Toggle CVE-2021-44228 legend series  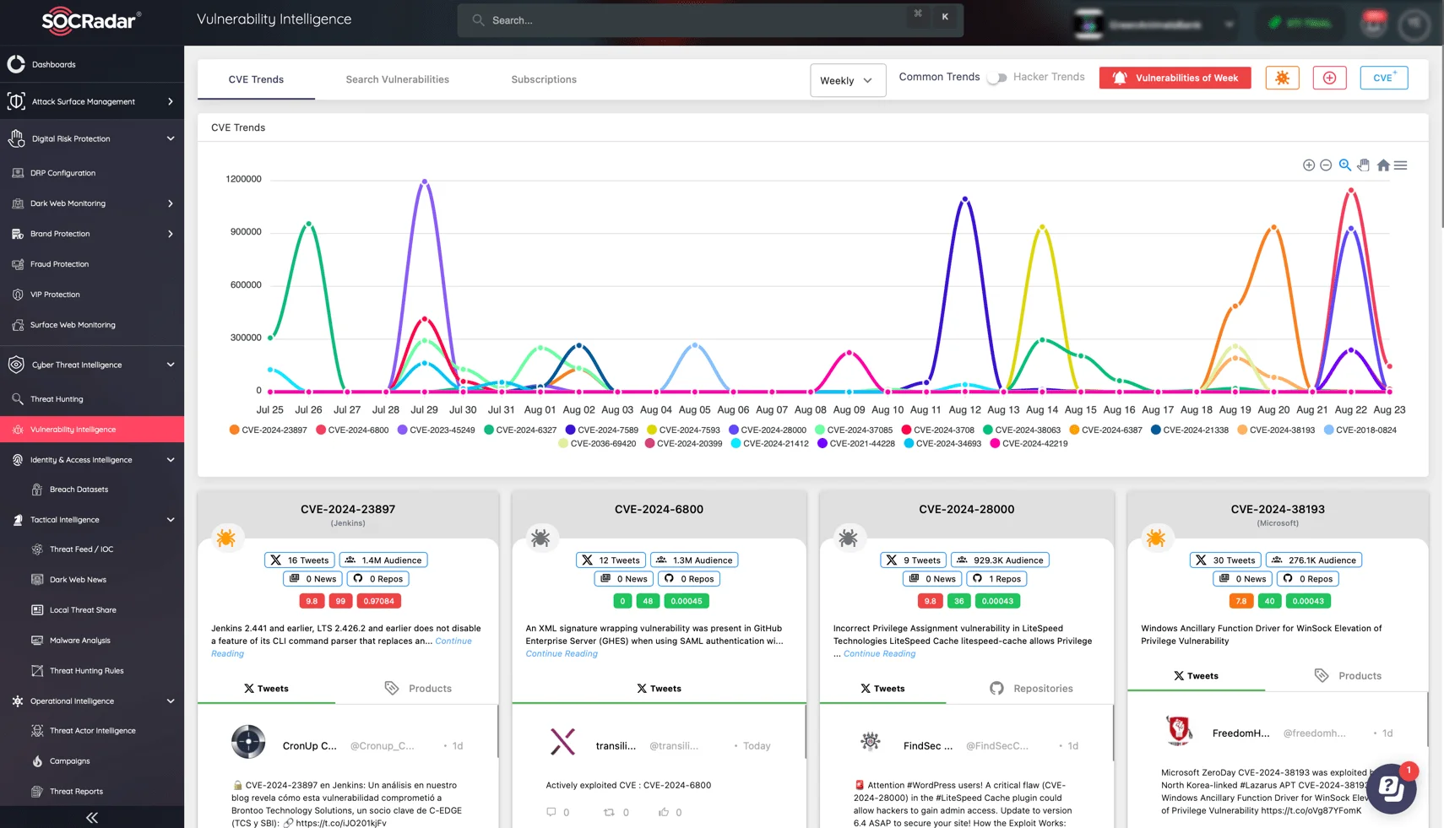pyautogui.click(x=856, y=444)
